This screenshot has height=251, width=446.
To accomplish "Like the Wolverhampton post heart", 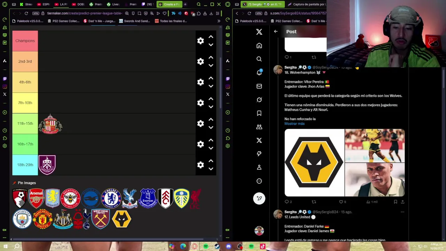I will 341,202.
